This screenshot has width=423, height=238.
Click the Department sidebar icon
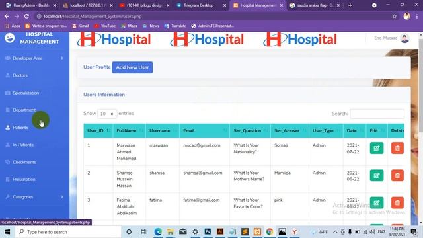tap(7, 110)
